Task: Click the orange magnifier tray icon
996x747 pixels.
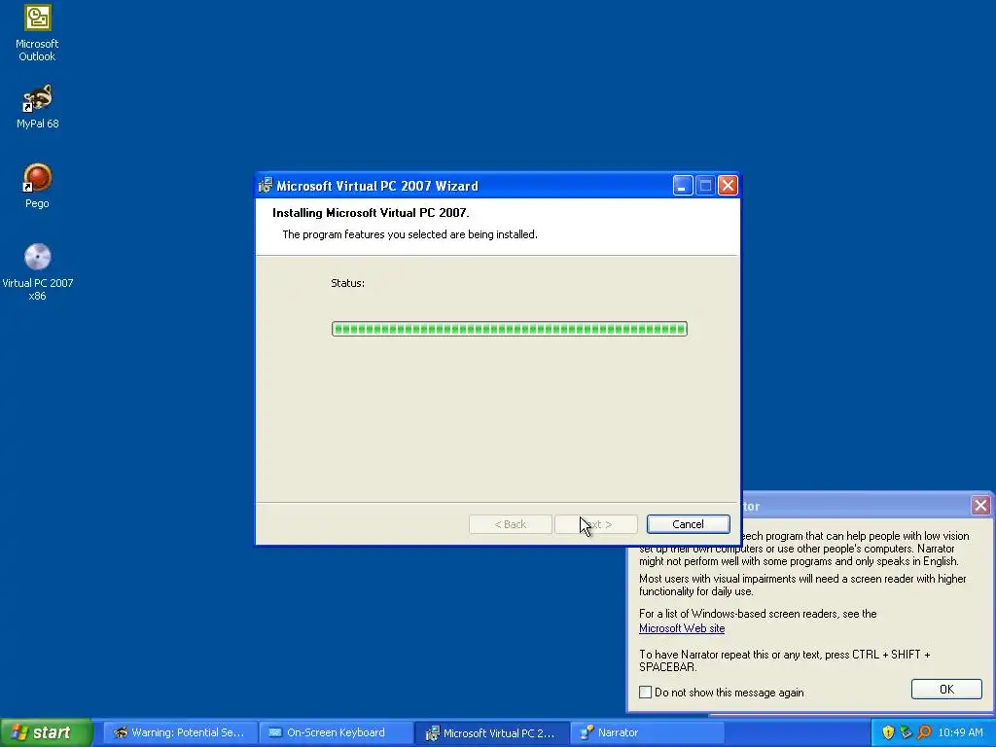Action: pyautogui.click(x=924, y=732)
